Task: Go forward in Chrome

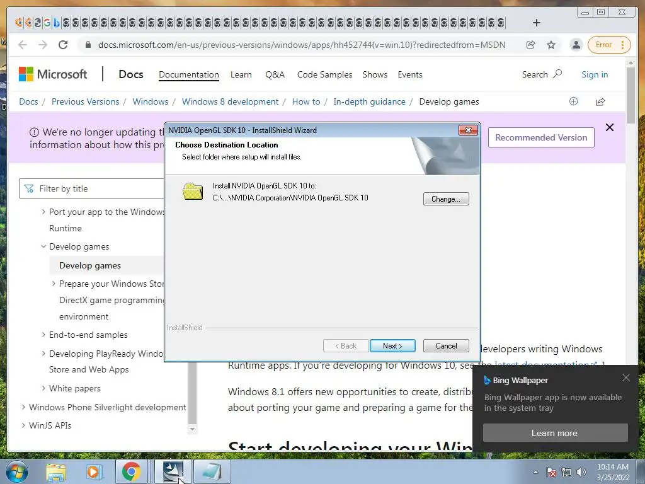Action: (x=43, y=45)
